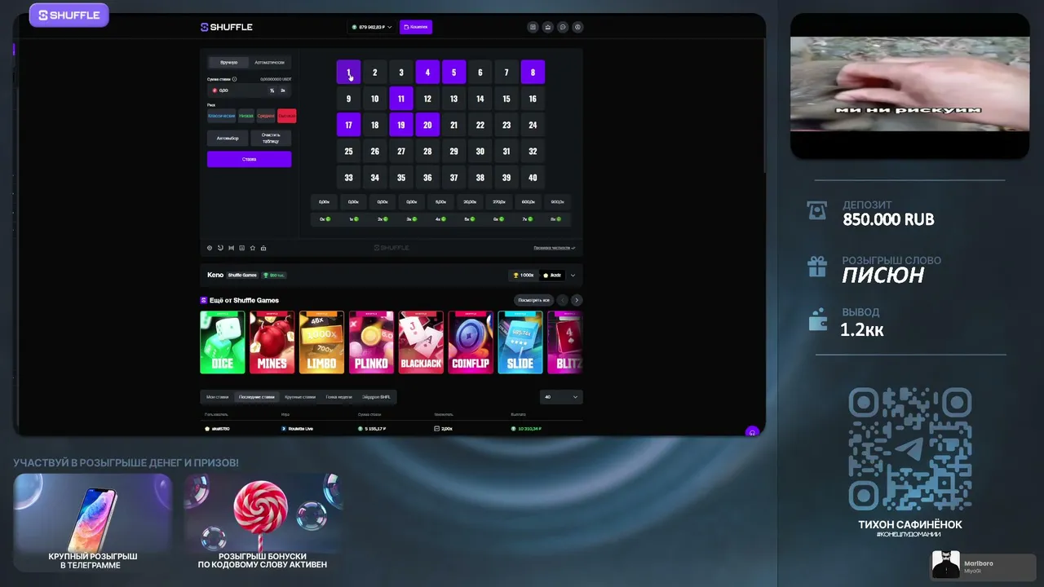The width and height of the screenshot is (1044, 587).
Task: Open the My Bets tab
Action: click(x=217, y=397)
